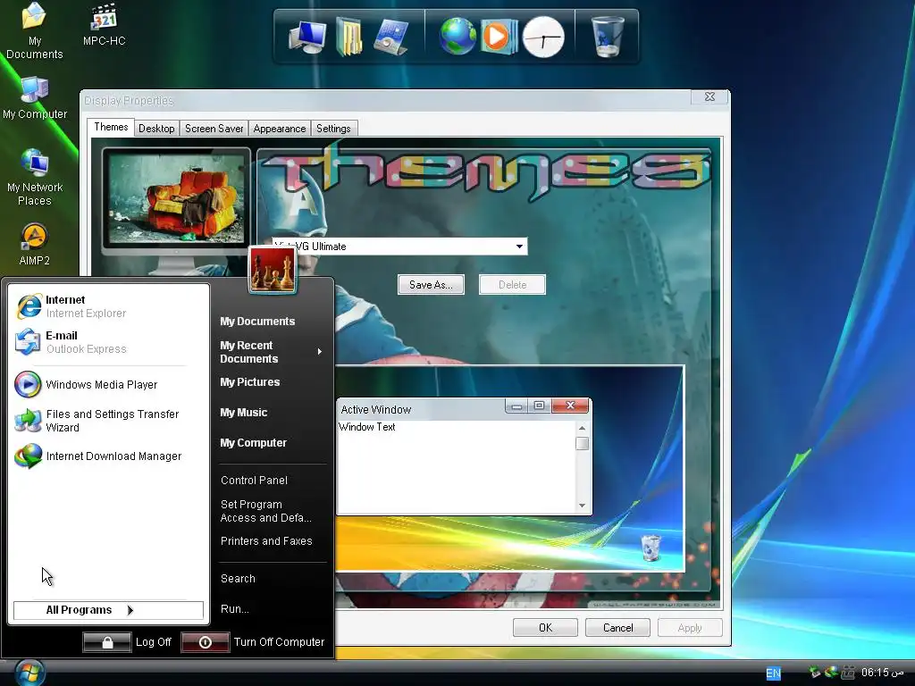Viewport: 915px width, 686px height.
Task: Open the MPC-HC desktop shortcut
Action: [104, 24]
